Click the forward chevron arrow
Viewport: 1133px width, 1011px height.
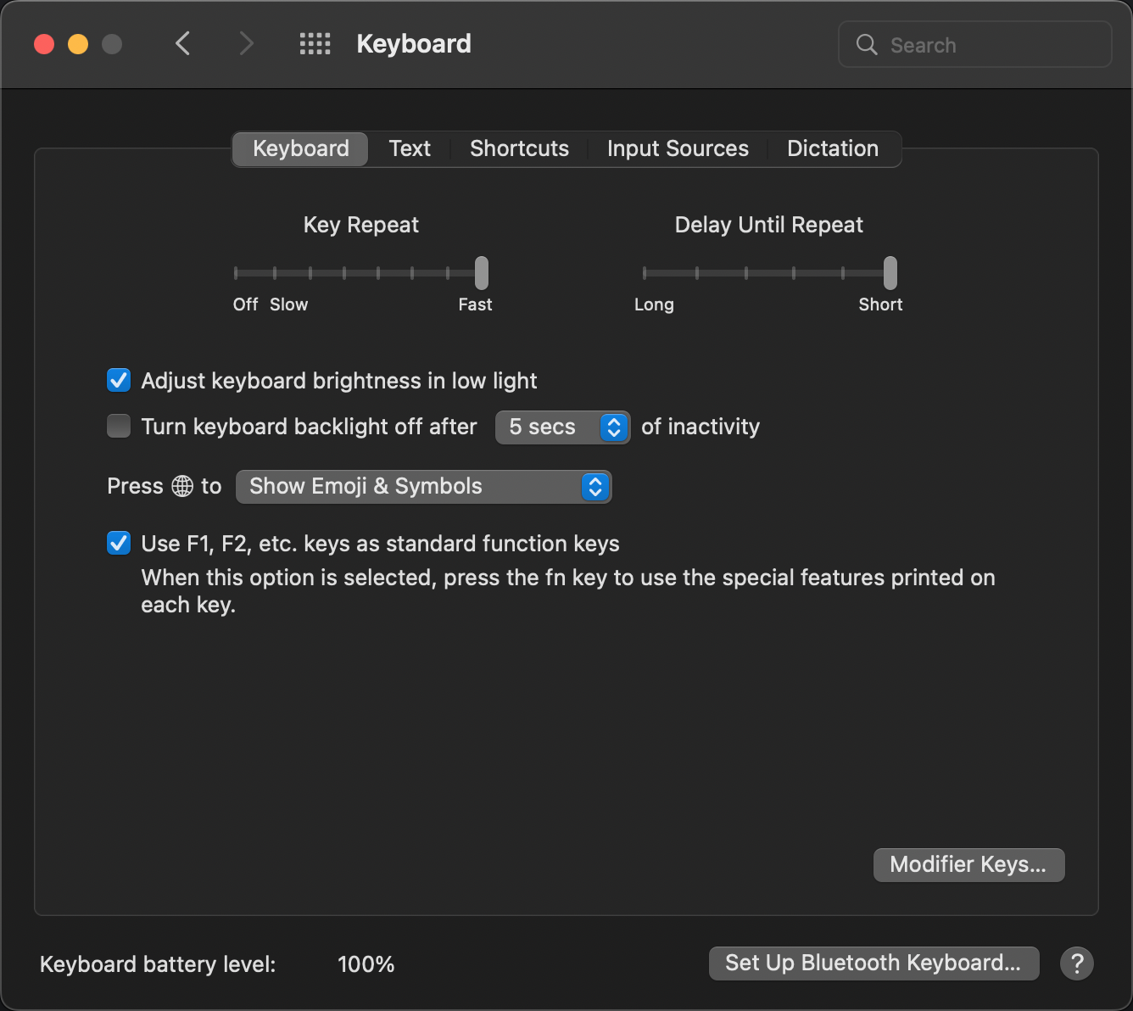[246, 43]
